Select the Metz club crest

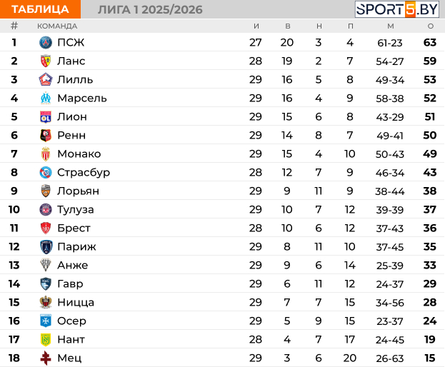tap(46, 358)
